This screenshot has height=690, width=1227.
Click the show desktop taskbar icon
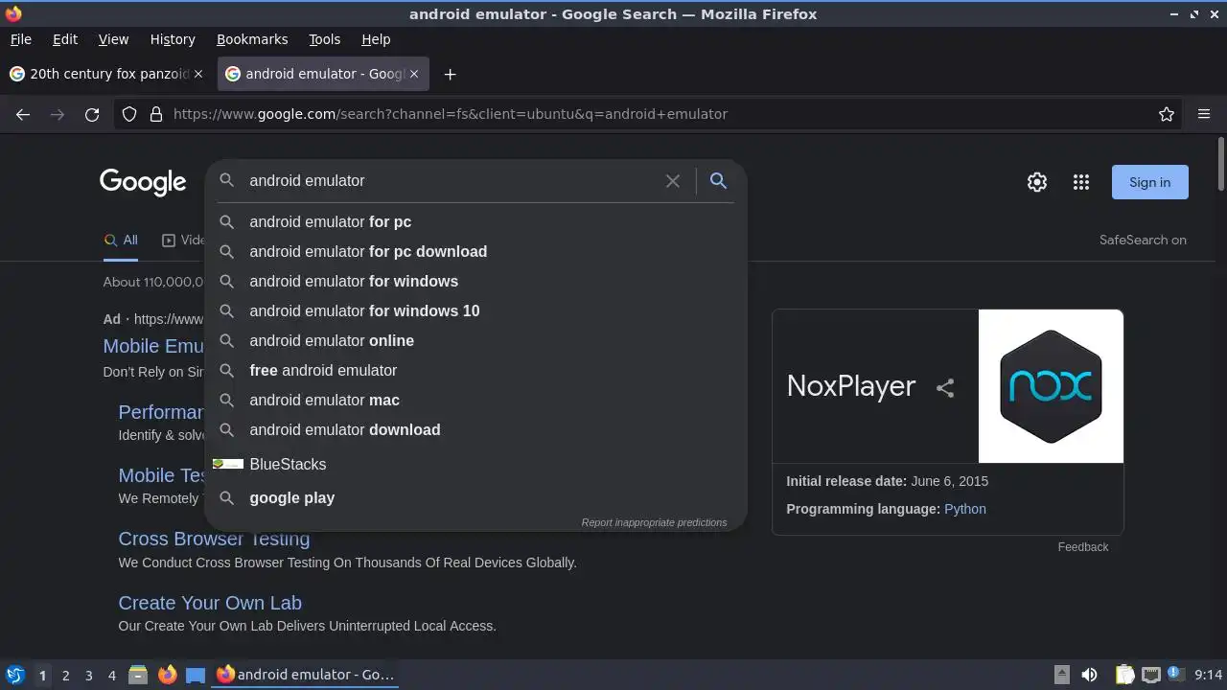[x=196, y=675]
